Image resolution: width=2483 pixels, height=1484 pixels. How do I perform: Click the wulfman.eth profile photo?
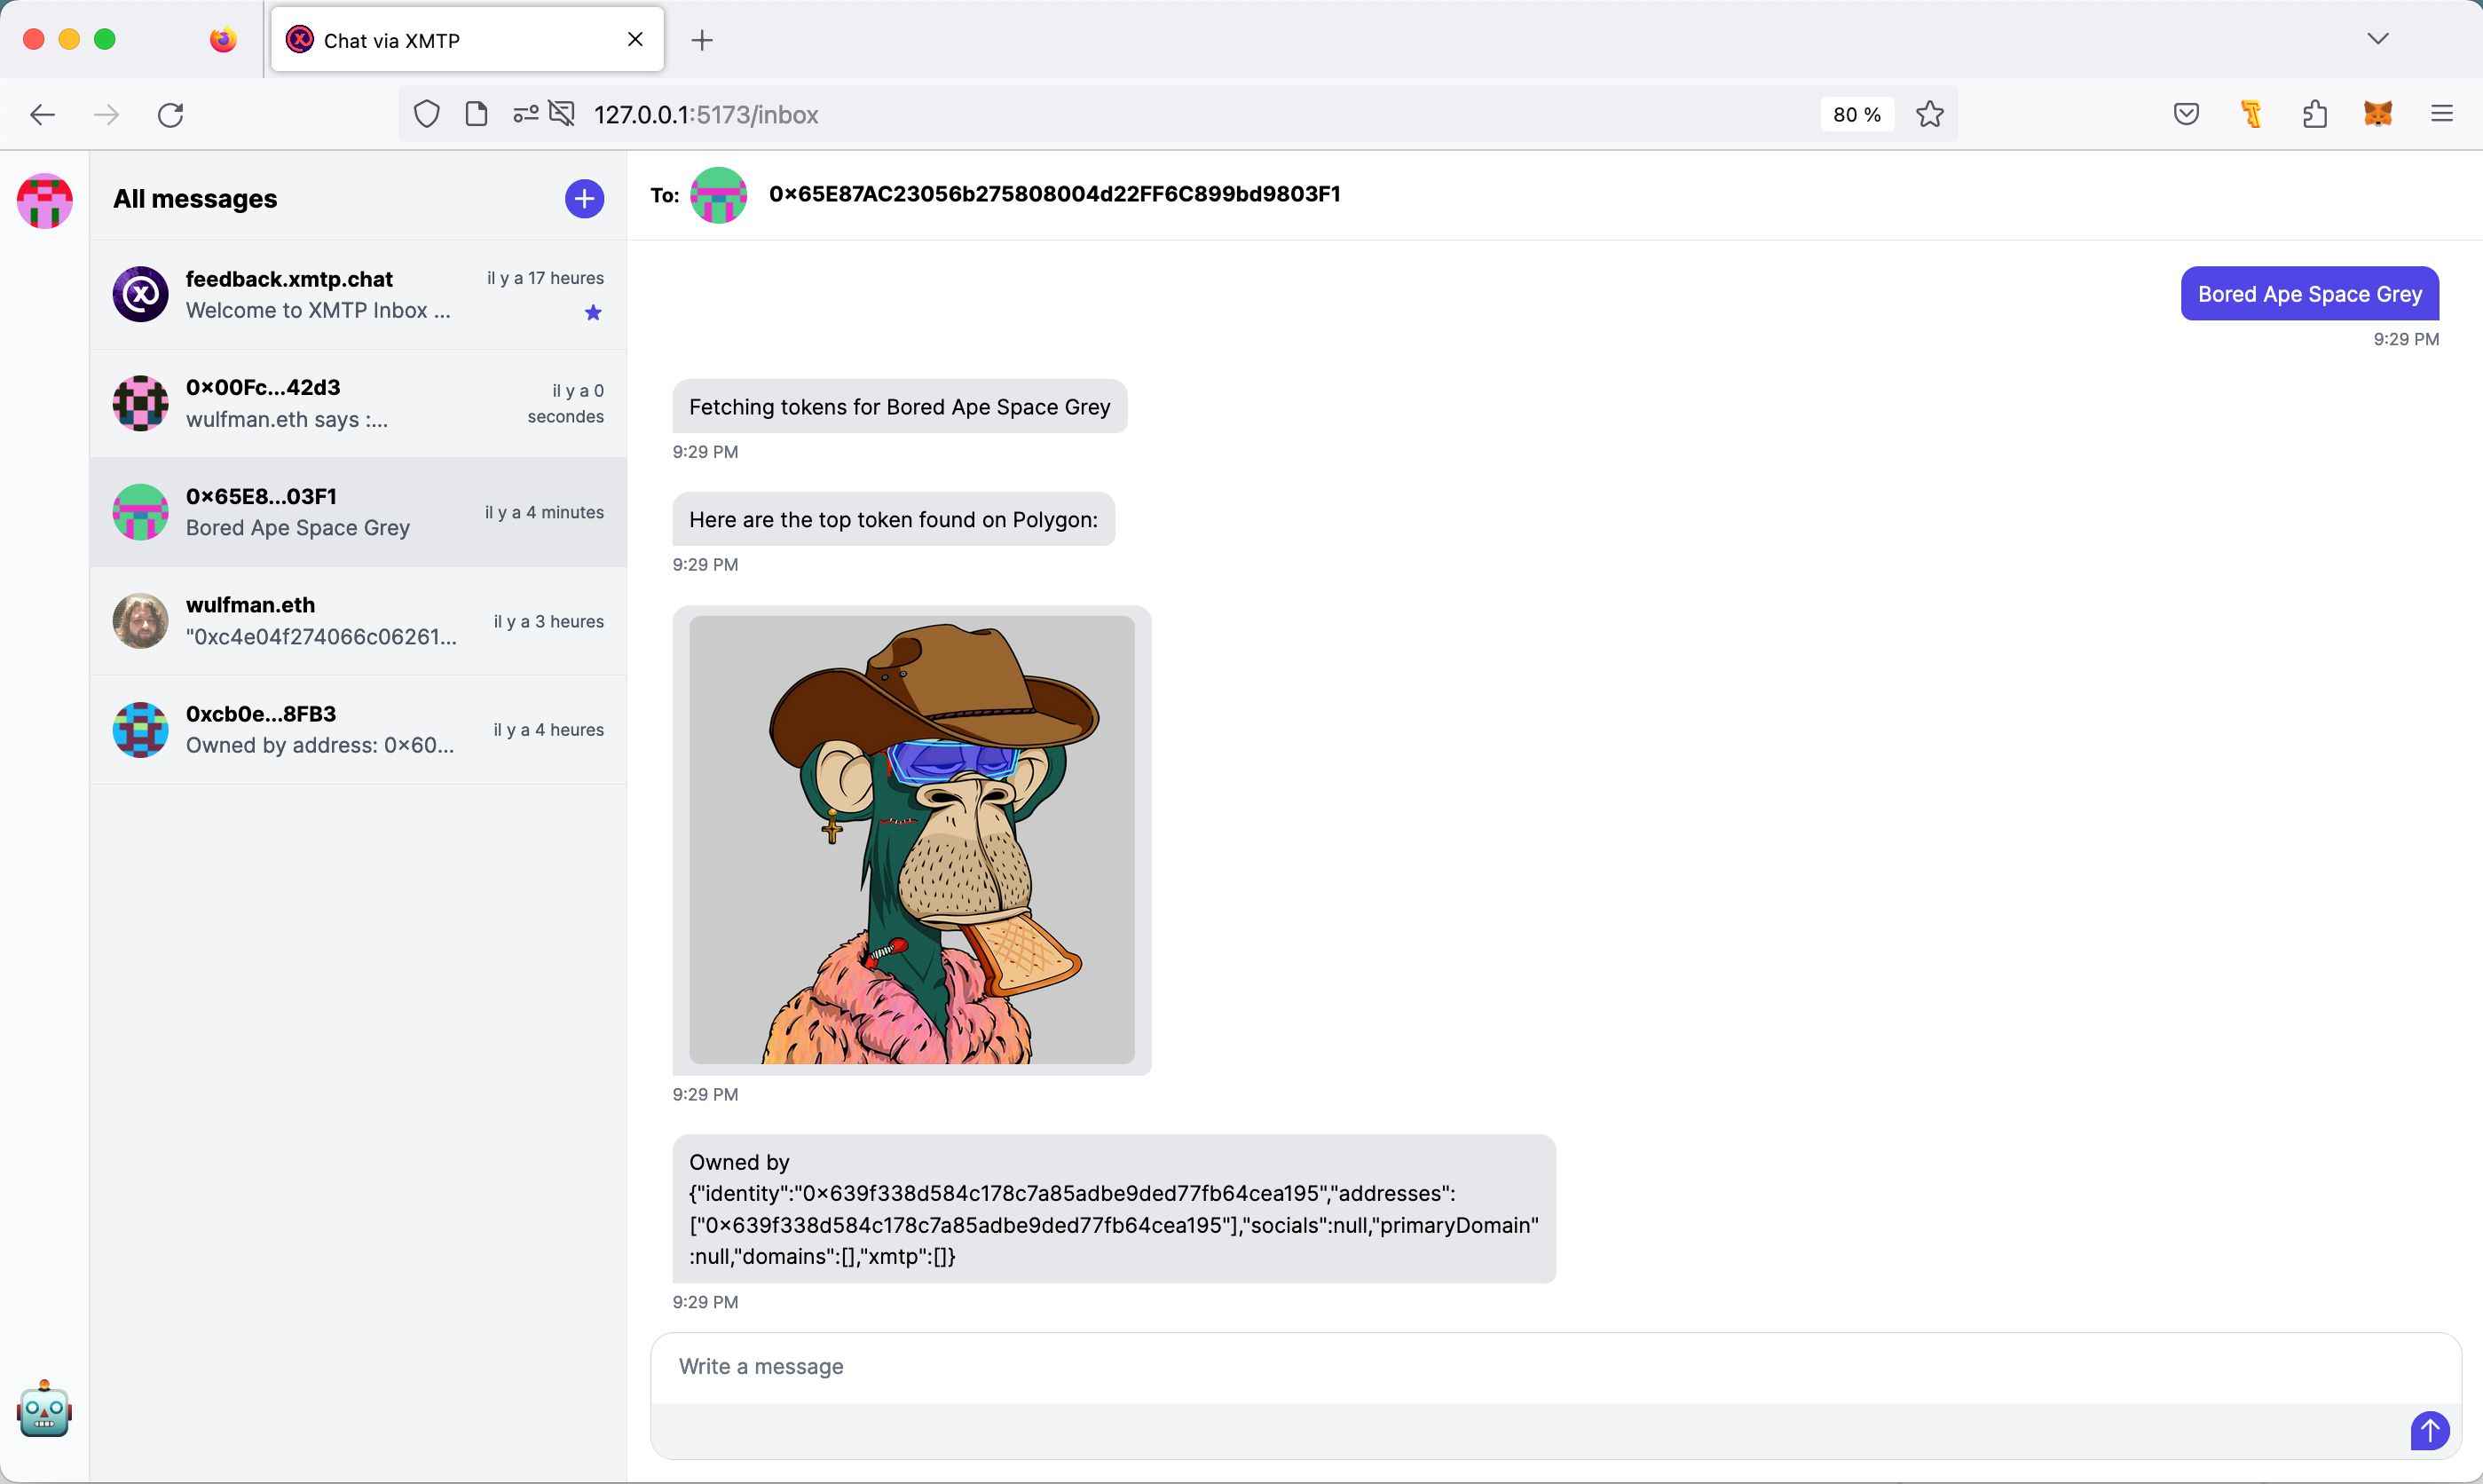(x=140, y=620)
